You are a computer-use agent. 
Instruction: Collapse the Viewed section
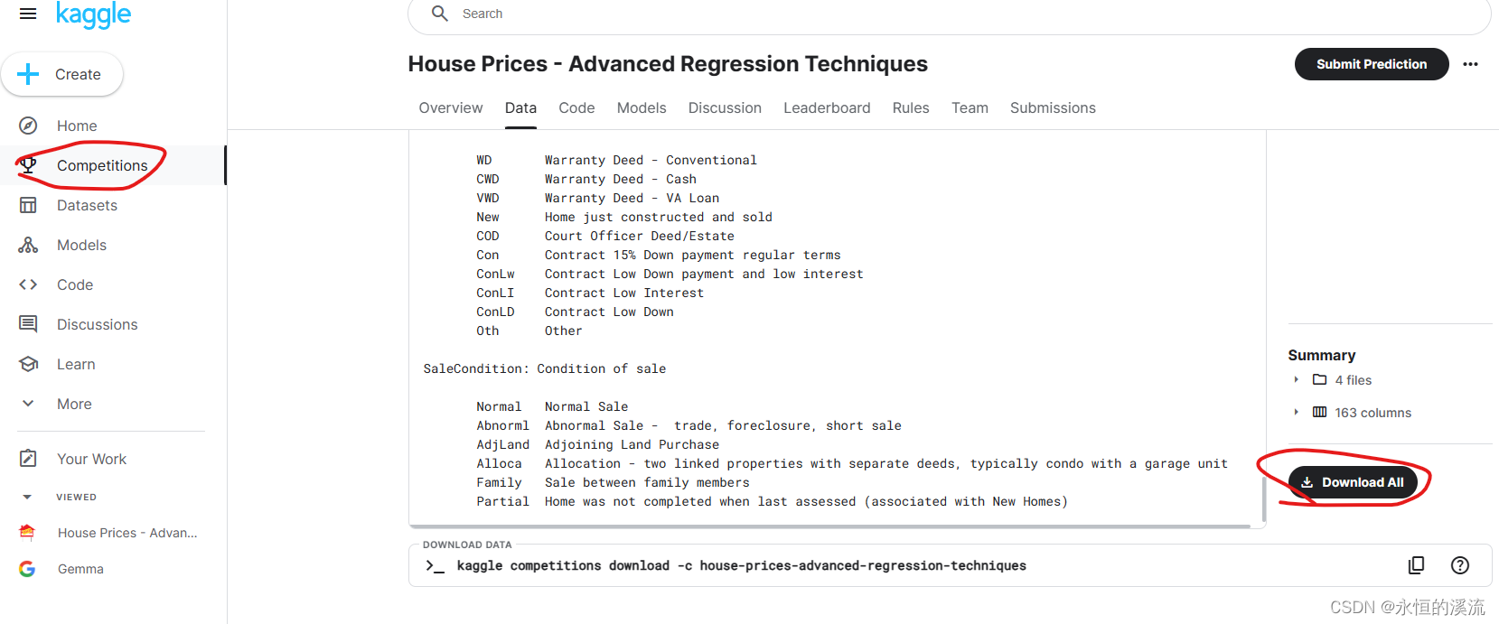pos(27,497)
